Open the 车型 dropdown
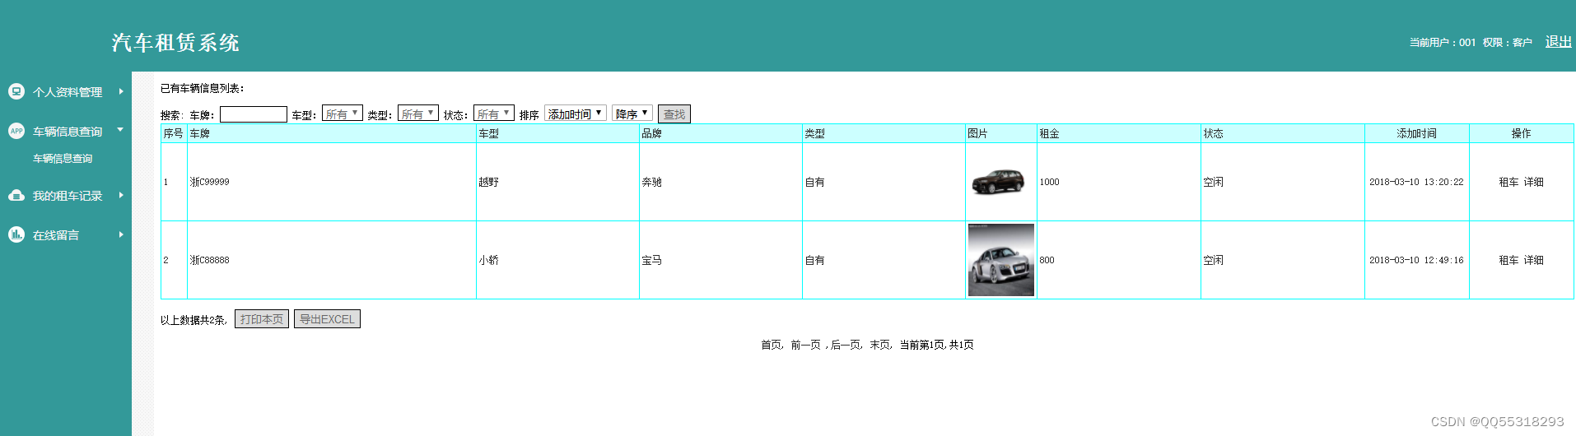This screenshot has width=1576, height=436. (x=343, y=114)
